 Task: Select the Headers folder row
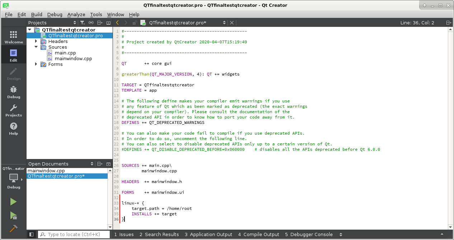70,41
